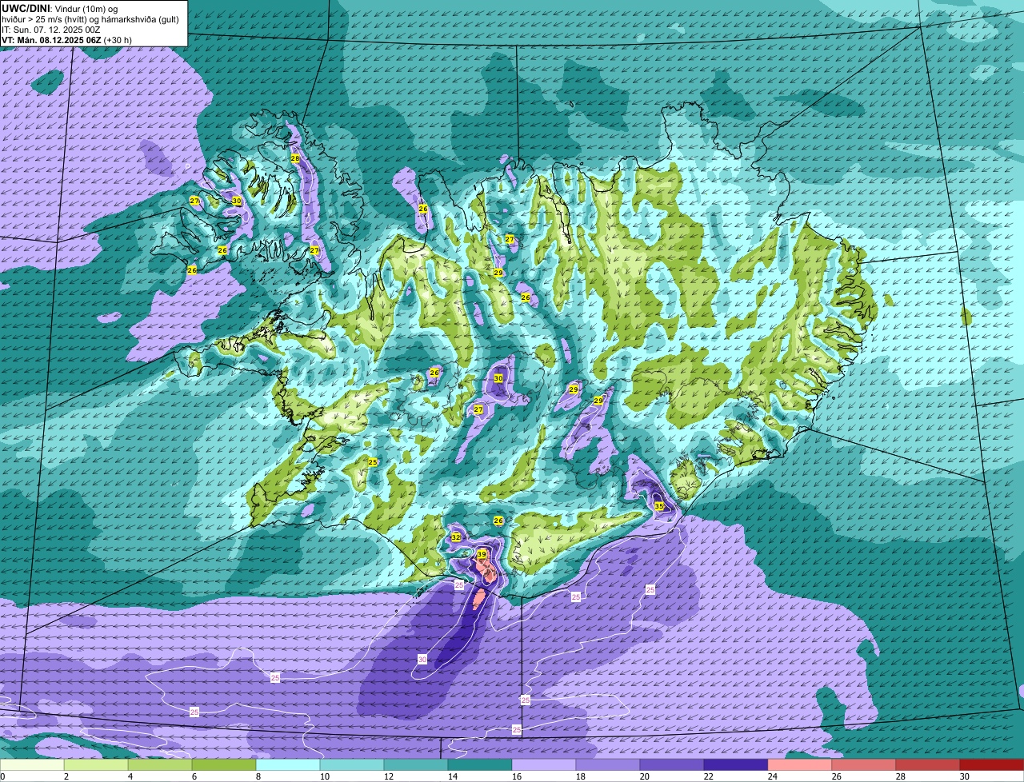Select the 28–30 m/s red legend swatch

point(928,765)
